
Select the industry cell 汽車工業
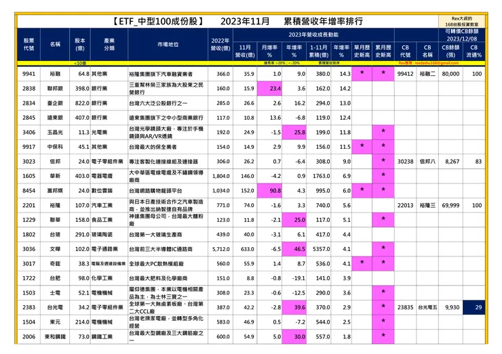(x=102, y=206)
